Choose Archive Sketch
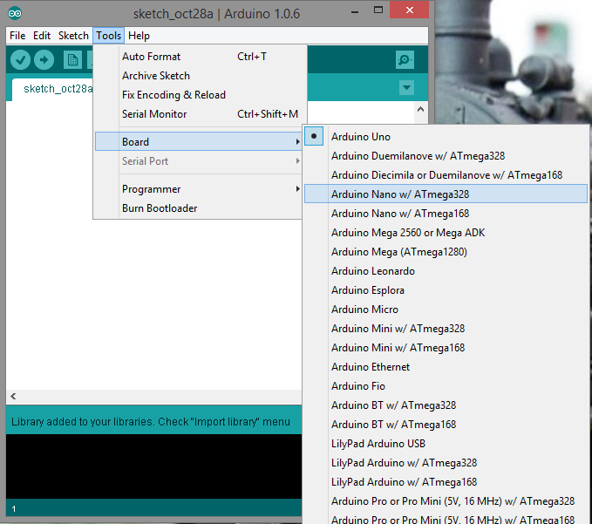The height and width of the screenshot is (524, 592). pos(199,76)
